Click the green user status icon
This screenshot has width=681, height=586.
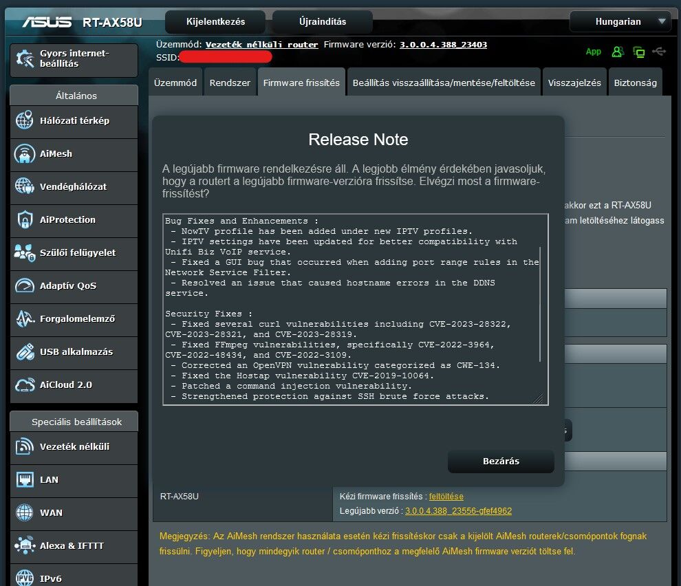pyautogui.click(x=618, y=52)
